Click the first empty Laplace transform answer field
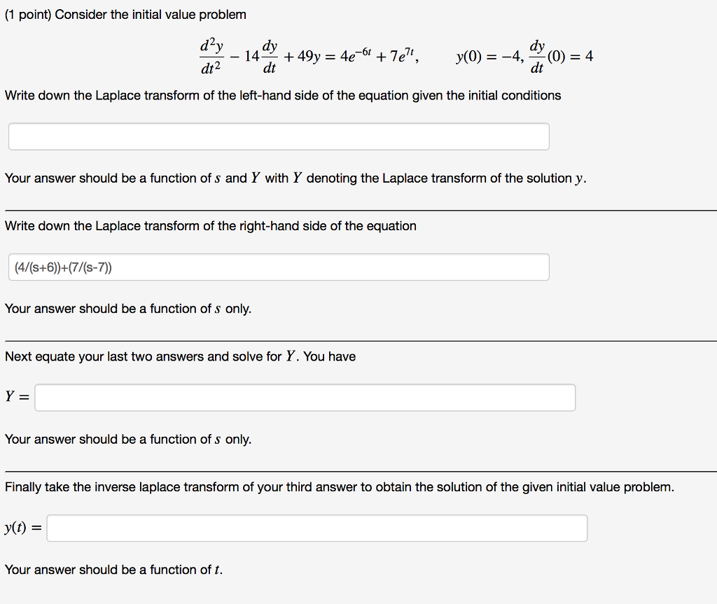Screen dimensions: 717x604 (278, 136)
